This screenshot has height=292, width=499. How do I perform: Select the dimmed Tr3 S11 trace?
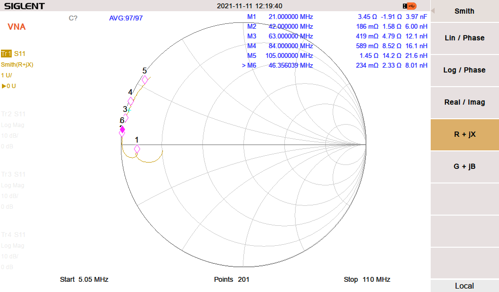[13, 174]
